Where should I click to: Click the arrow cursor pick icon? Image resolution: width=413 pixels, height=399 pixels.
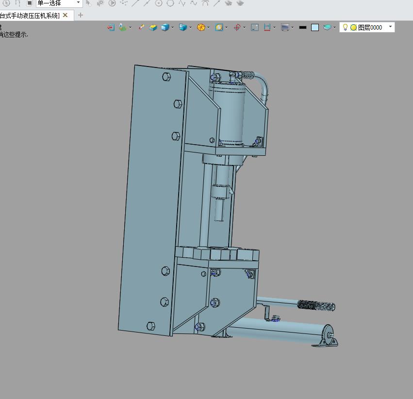[x=88, y=3]
